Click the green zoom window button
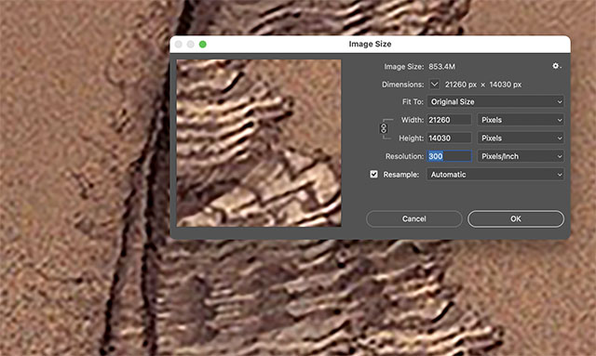The width and height of the screenshot is (596, 356). point(203,45)
